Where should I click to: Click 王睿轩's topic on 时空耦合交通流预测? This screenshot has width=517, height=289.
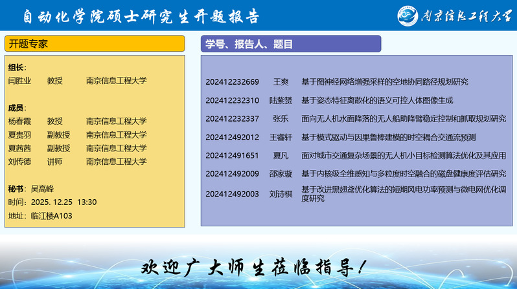(x=388, y=137)
